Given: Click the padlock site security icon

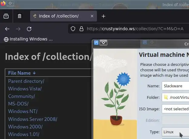Looking at the screenshot, I should click(81, 29).
